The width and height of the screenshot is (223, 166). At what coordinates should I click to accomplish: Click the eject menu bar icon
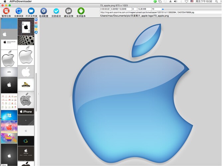(x=170, y=1)
